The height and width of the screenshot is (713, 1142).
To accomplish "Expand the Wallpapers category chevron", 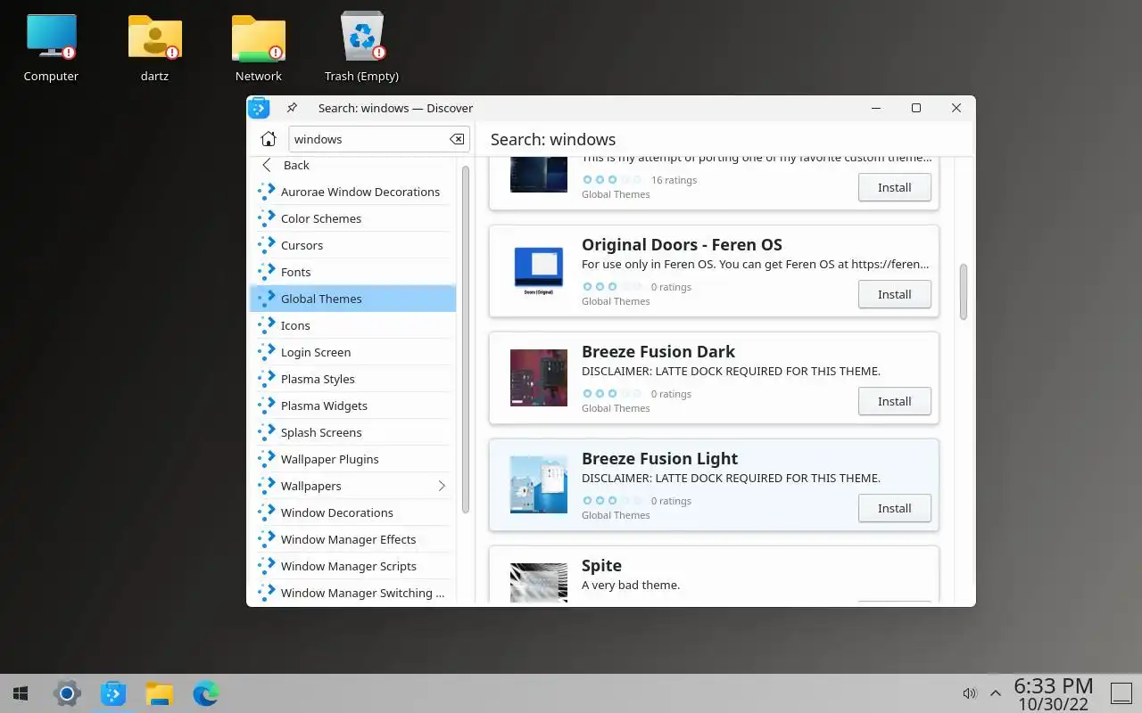I will [x=442, y=486].
